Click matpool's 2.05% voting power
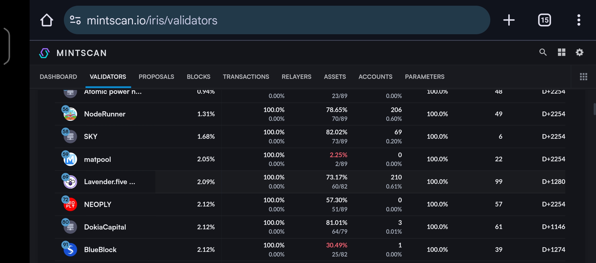This screenshot has height=263, width=596. 206,159
